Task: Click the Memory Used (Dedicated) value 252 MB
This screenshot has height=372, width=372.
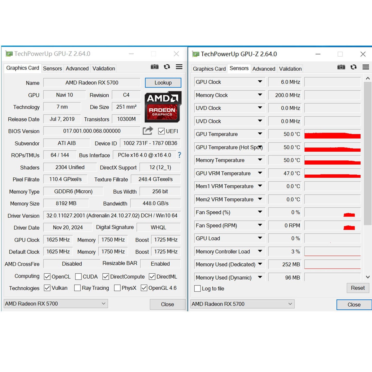Action: 285,264
